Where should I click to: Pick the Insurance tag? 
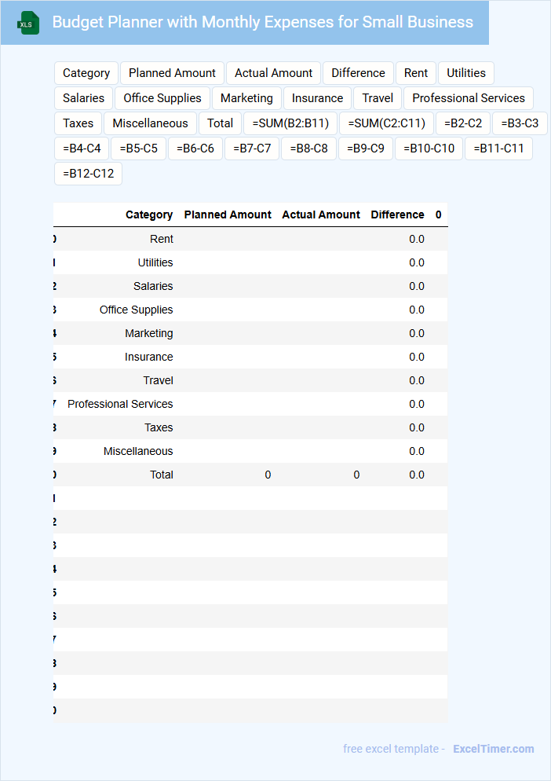tap(317, 98)
